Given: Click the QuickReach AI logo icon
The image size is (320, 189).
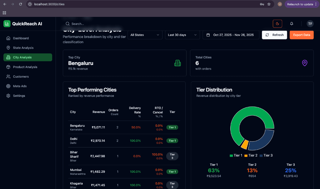Looking at the screenshot, I should tap(7, 23).
